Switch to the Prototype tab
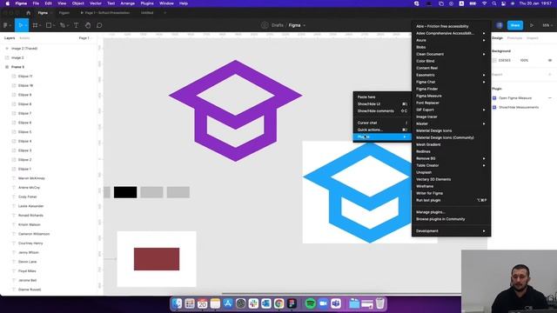Image resolution: width=557 pixels, height=313 pixels. pos(514,38)
